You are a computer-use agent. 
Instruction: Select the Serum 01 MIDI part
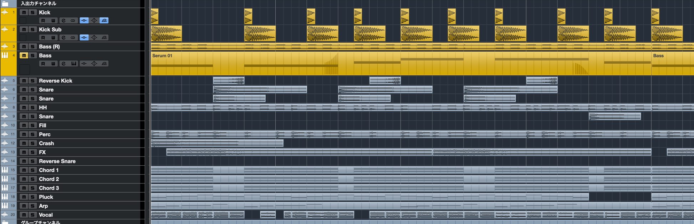[x=401, y=63]
